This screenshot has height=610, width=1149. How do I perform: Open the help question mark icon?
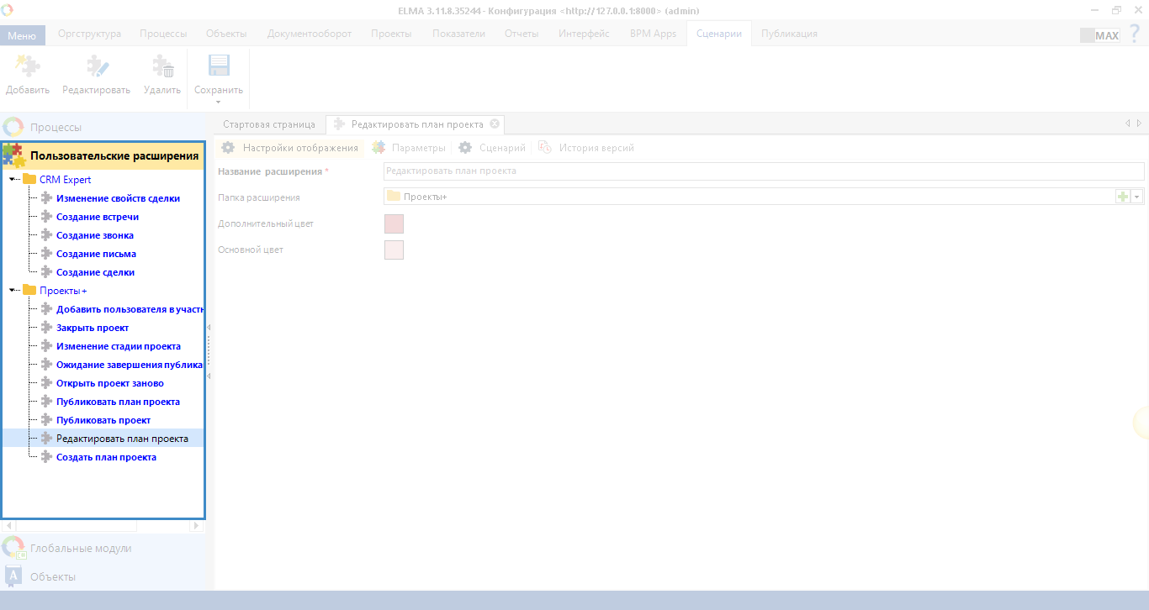click(x=1135, y=34)
